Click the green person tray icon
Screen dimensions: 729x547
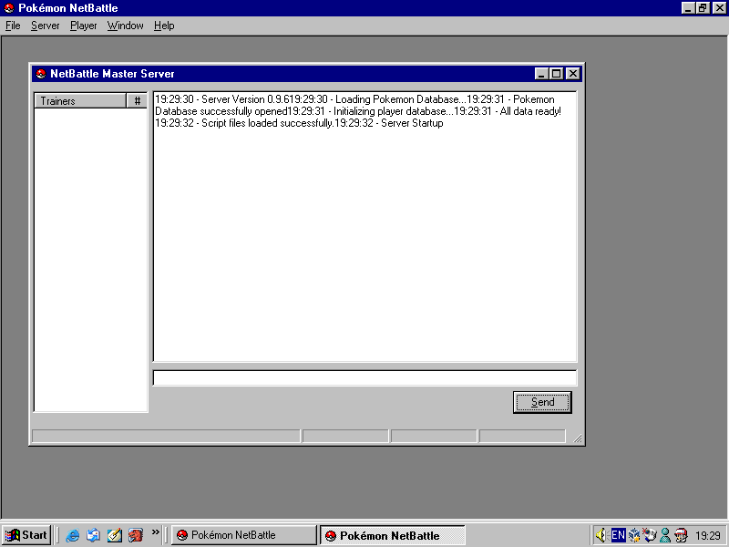(x=665, y=535)
